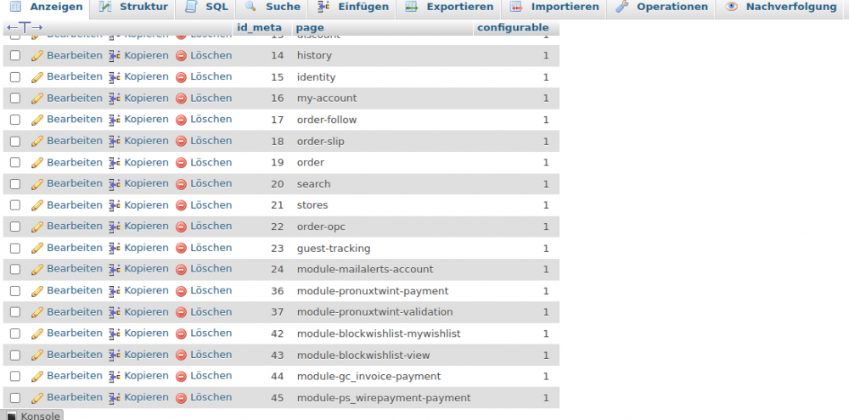Open the Importieren tab
The width and height of the screenshot is (849, 420).
click(x=554, y=8)
